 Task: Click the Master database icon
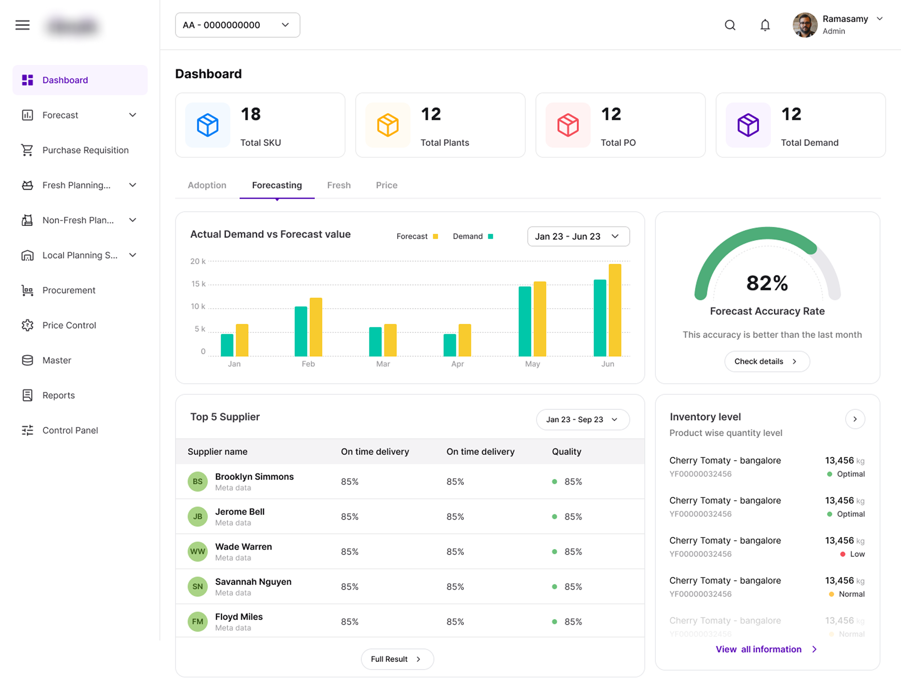pyautogui.click(x=28, y=360)
